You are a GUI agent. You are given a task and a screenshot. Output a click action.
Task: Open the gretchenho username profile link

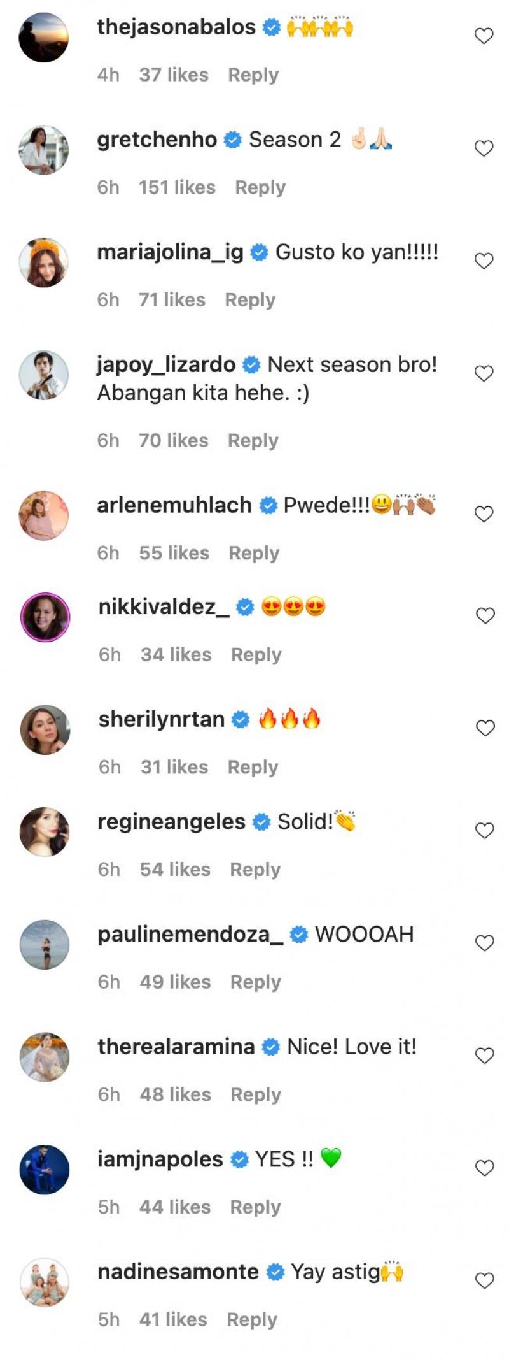click(157, 140)
